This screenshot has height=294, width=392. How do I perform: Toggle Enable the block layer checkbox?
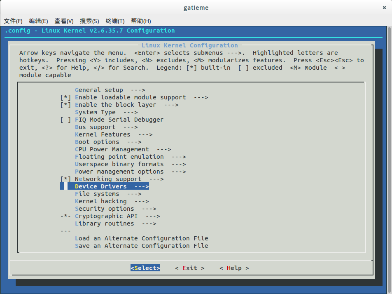pos(65,105)
